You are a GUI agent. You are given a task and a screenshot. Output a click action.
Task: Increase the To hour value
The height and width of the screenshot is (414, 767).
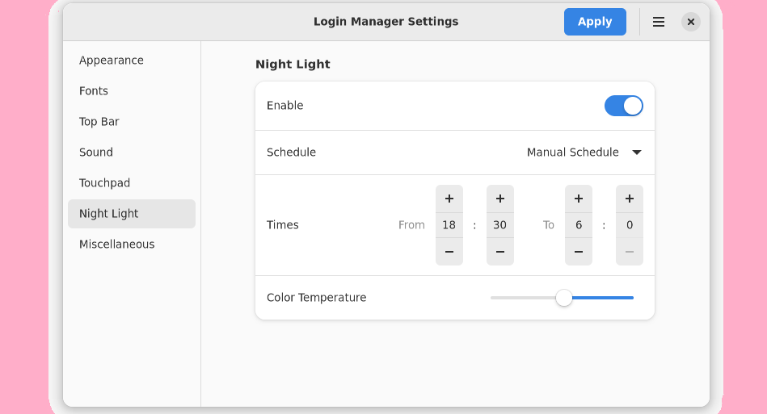[x=578, y=199]
